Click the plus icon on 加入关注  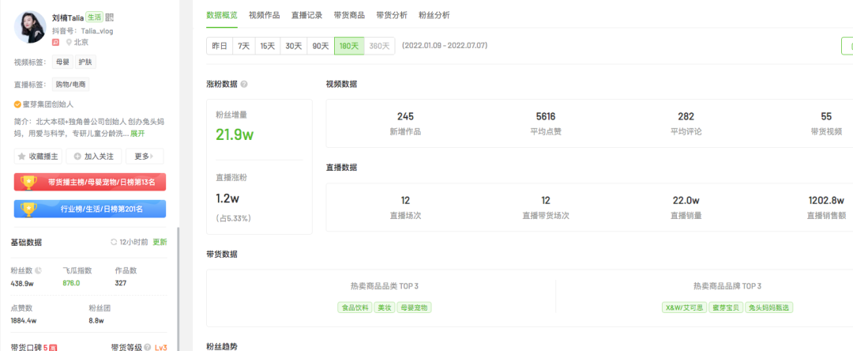tap(77, 157)
